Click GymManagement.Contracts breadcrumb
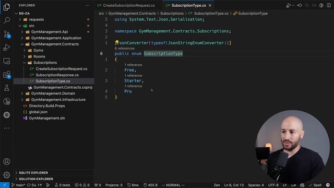This screenshot has width=334, height=188. click(132, 14)
